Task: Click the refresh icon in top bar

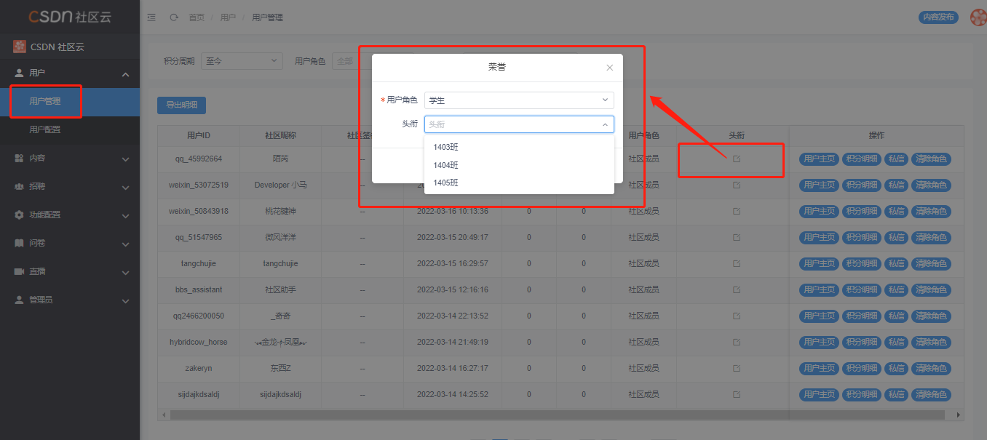Action: tap(173, 17)
